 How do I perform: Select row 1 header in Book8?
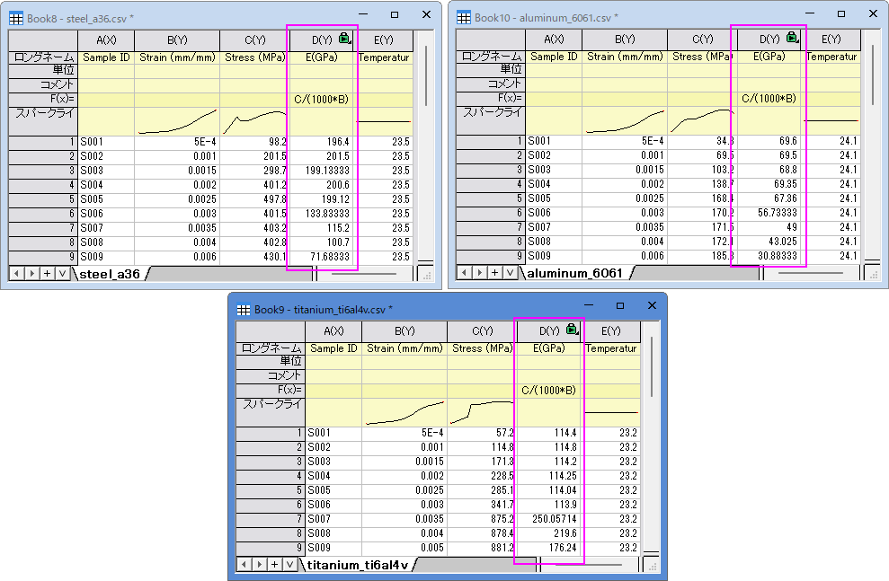(x=43, y=142)
